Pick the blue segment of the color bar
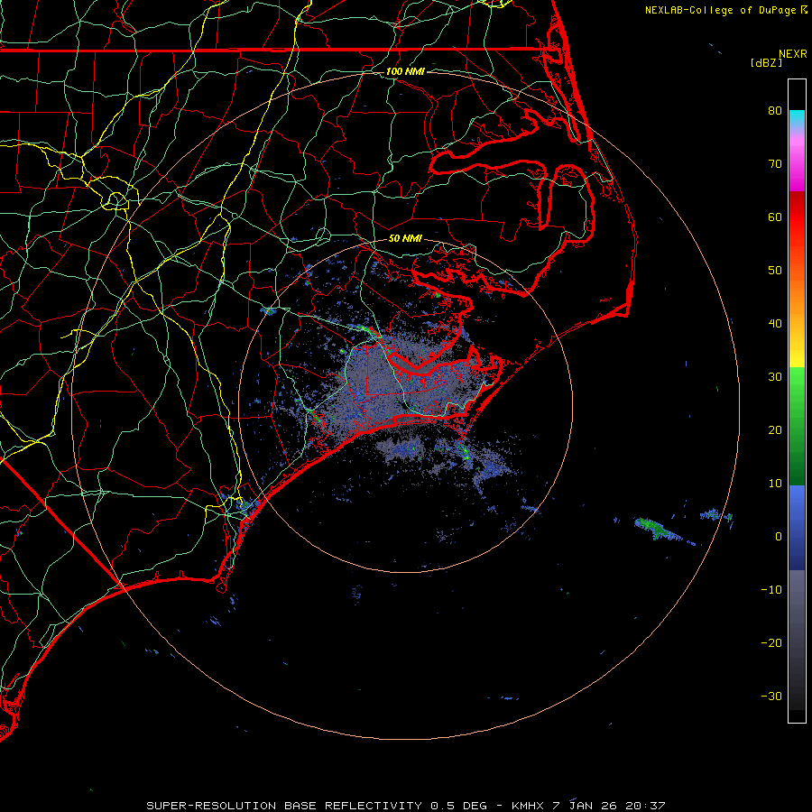 click(797, 527)
